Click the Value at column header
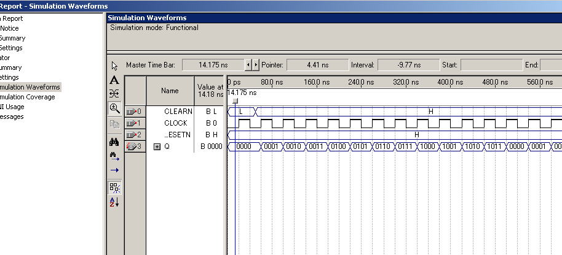Screen dimensions: 562x255 click(x=210, y=90)
